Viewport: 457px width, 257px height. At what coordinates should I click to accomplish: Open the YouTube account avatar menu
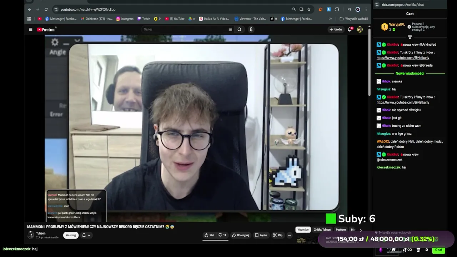point(360,30)
